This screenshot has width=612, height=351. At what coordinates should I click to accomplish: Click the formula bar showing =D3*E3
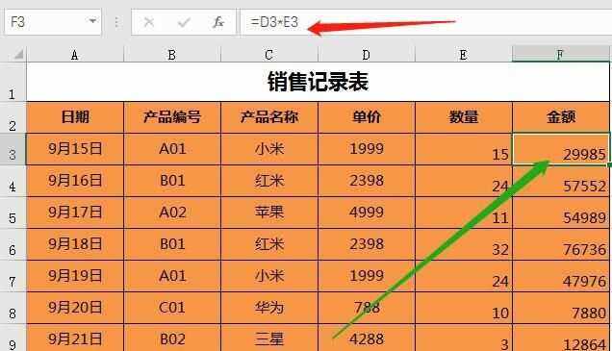[426, 22]
